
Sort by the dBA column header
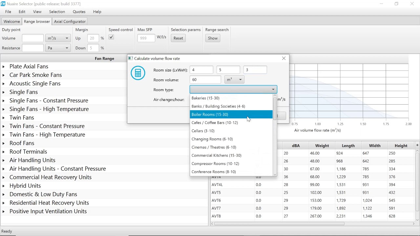tap(296, 146)
